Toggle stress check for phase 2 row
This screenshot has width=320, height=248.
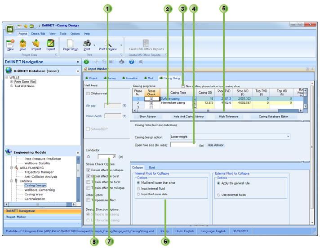[x=151, y=103]
